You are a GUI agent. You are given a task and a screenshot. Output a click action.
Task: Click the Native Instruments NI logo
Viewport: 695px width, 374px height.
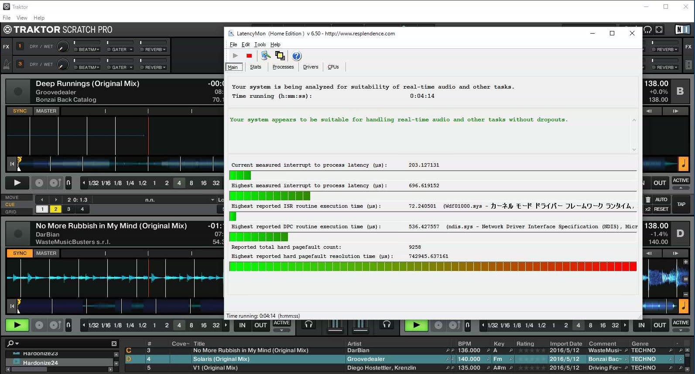tap(682, 30)
